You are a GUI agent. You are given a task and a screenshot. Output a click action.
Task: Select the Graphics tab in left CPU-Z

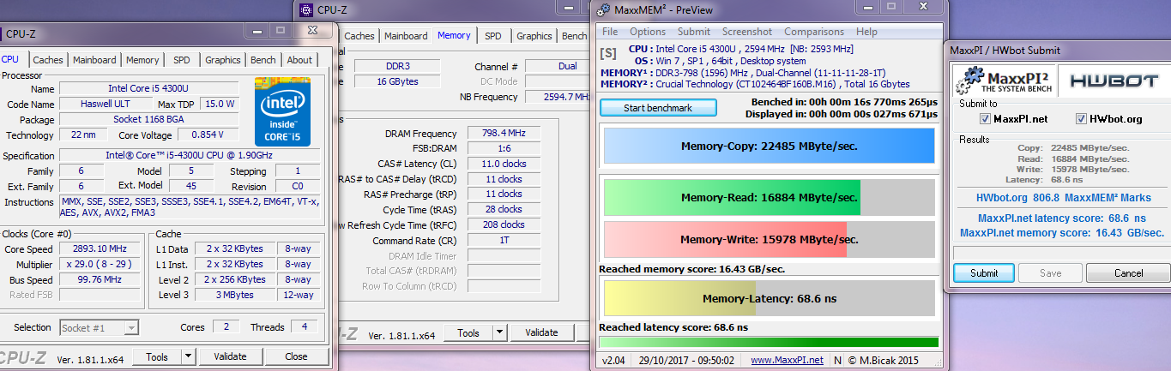pos(223,60)
